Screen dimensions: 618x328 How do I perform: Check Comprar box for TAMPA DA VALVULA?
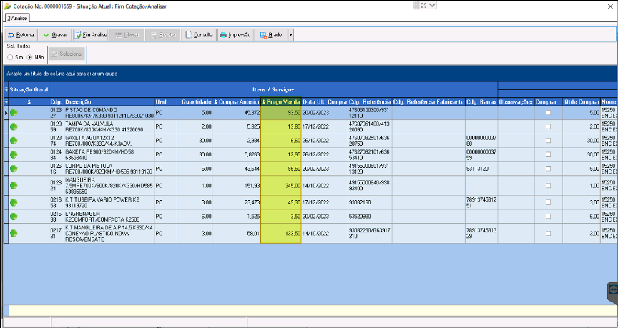[x=548, y=126]
